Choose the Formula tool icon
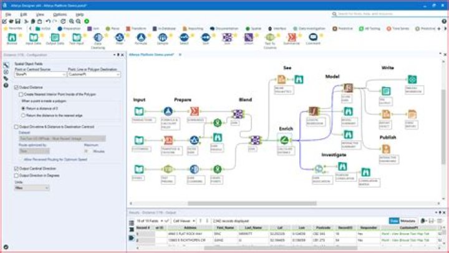Image resolution: width=449 pixels, height=253 pixels. tap(141, 39)
